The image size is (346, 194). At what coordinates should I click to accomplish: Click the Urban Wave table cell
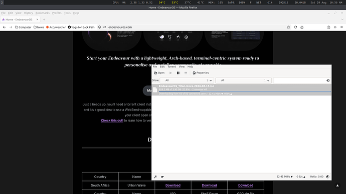(x=136, y=185)
